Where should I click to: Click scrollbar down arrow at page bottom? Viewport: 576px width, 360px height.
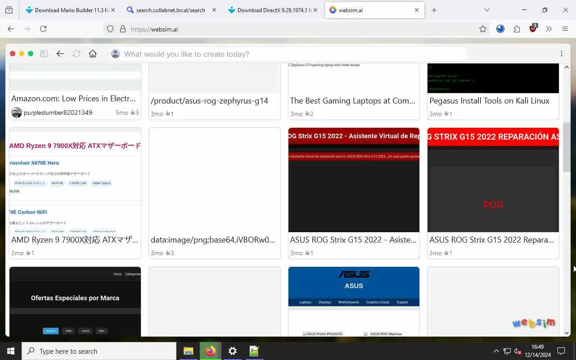pos(567,333)
